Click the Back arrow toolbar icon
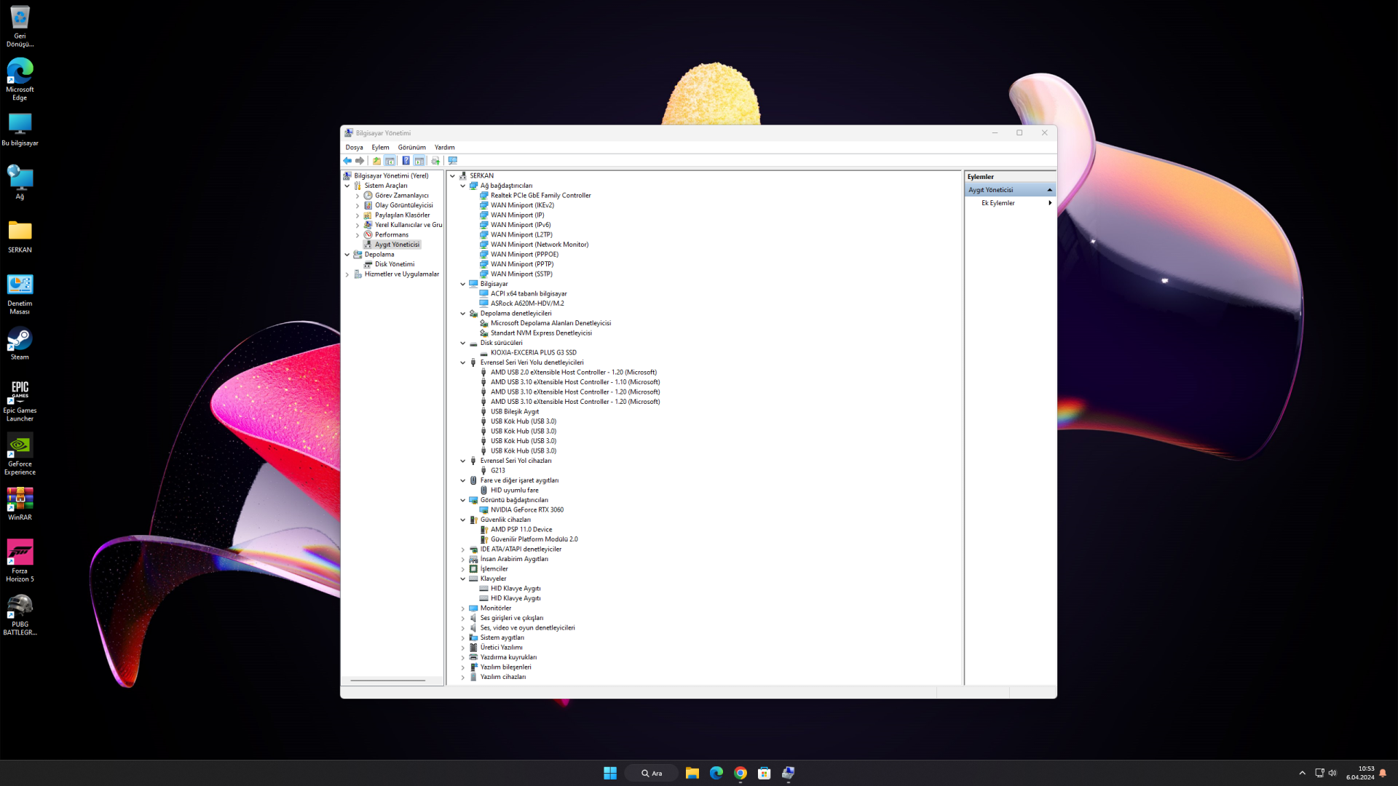 click(x=347, y=161)
